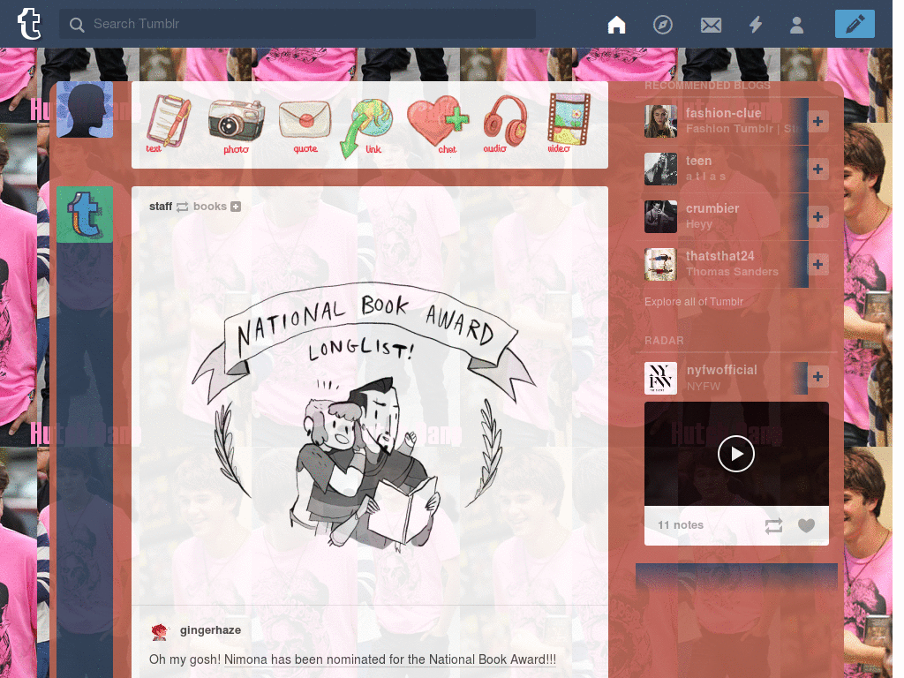Create a new chat post
904x678 pixels.
(438, 124)
